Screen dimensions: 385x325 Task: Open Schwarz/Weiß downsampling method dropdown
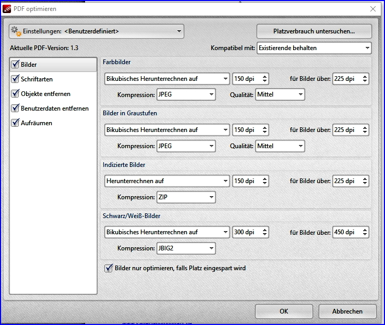(x=167, y=232)
